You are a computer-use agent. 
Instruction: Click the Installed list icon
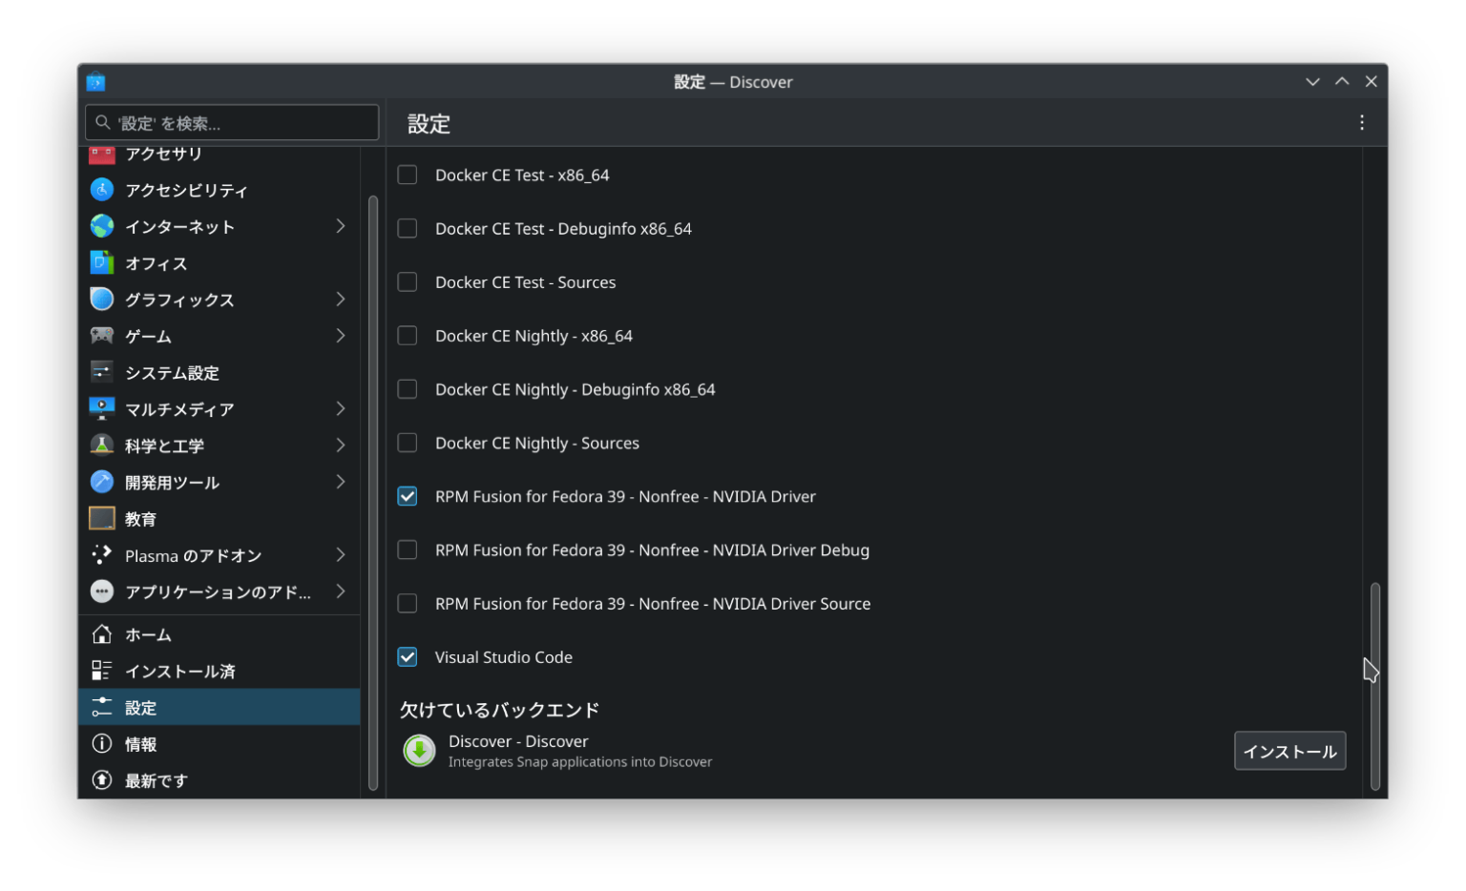tap(102, 671)
